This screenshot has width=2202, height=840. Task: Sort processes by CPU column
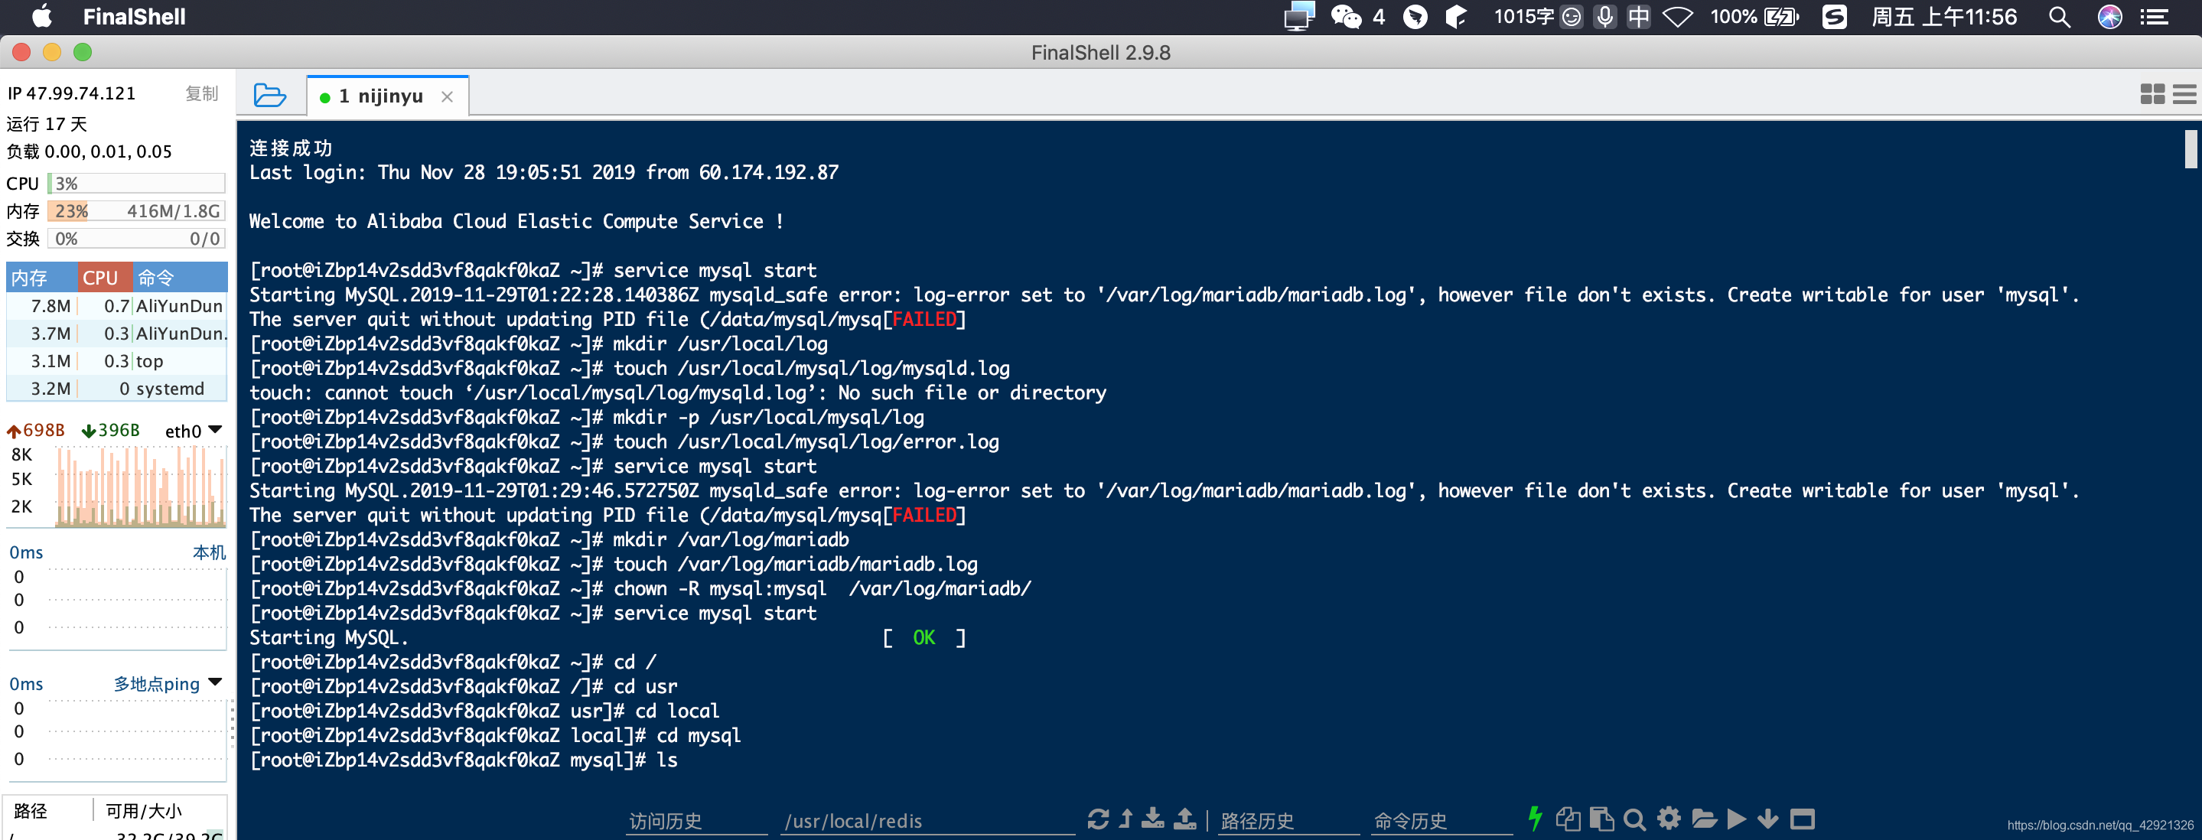click(101, 278)
